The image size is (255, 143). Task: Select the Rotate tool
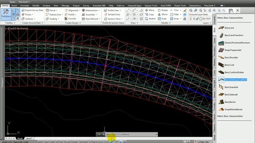click(x=163, y=10)
